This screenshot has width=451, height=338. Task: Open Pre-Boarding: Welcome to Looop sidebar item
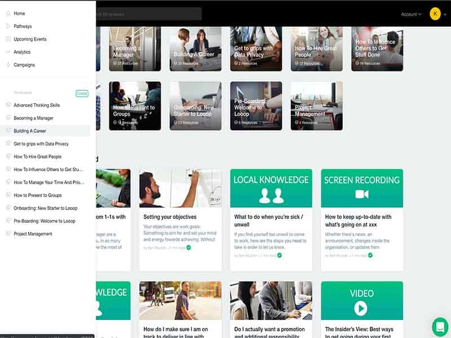45,221
